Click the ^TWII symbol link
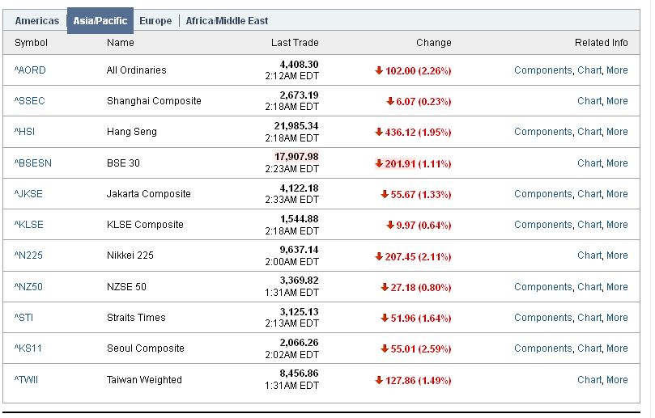 27,380
